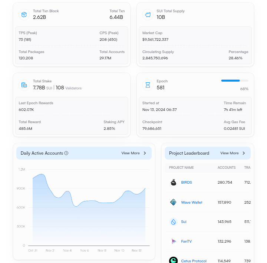Open the Daily Active Accounts info icon
267x263 pixels.
click(x=66, y=153)
